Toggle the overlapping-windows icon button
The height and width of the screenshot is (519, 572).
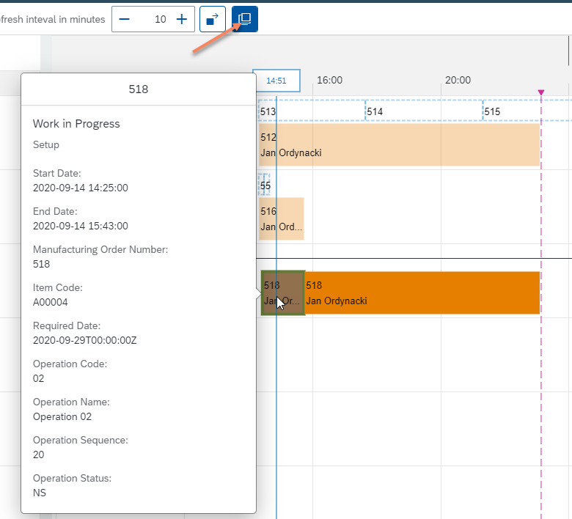point(245,19)
